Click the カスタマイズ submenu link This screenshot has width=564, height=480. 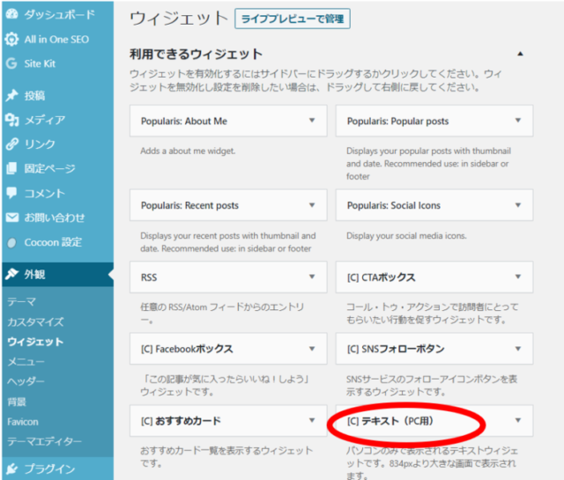(35, 321)
